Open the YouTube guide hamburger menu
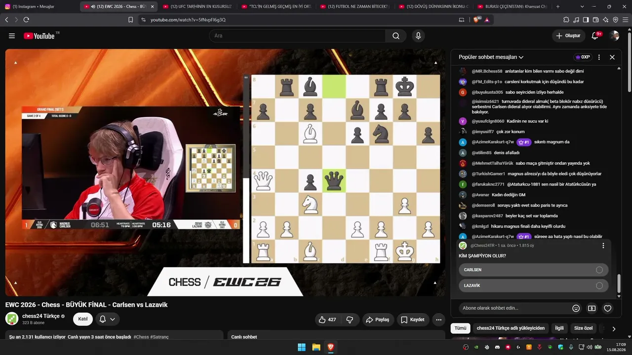632x355 pixels. click(12, 36)
